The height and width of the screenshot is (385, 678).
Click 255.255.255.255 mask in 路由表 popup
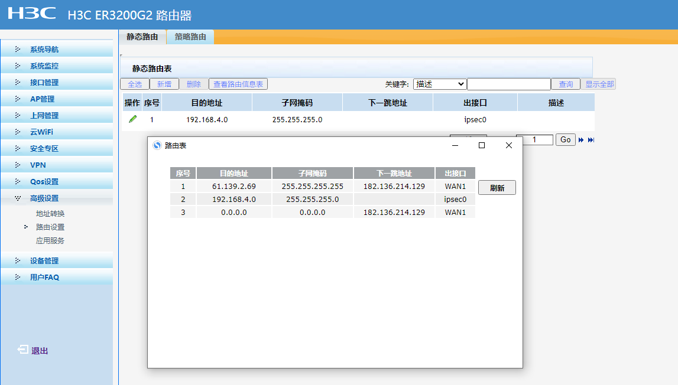[x=312, y=186]
